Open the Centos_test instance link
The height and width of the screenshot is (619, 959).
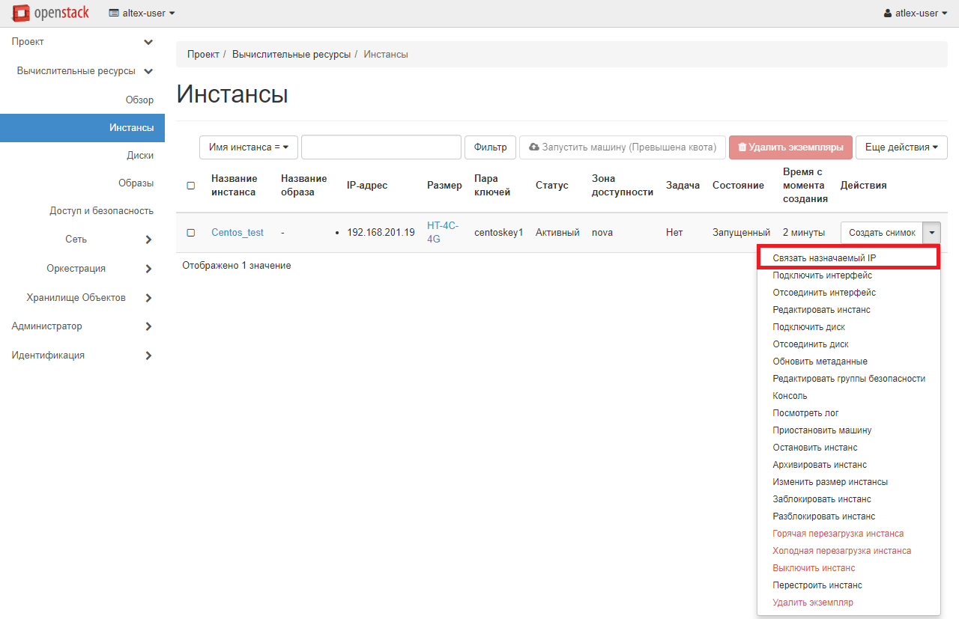tap(238, 233)
